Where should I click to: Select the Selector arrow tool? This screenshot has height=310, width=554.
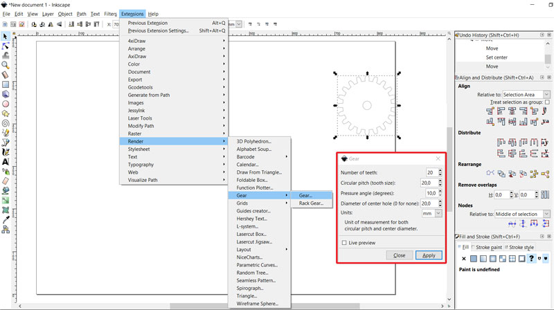tap(6, 37)
